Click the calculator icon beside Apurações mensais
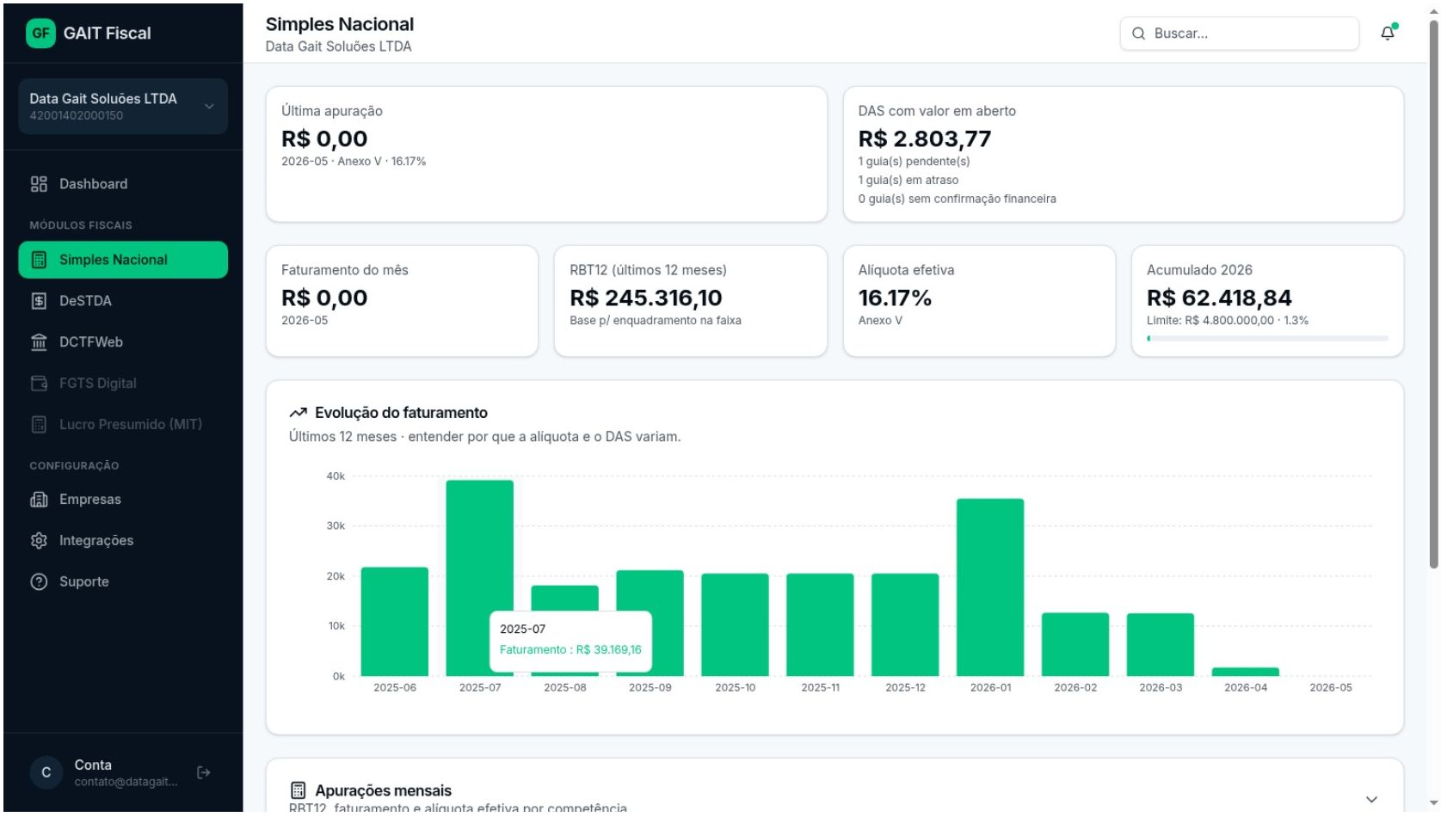 (x=298, y=790)
